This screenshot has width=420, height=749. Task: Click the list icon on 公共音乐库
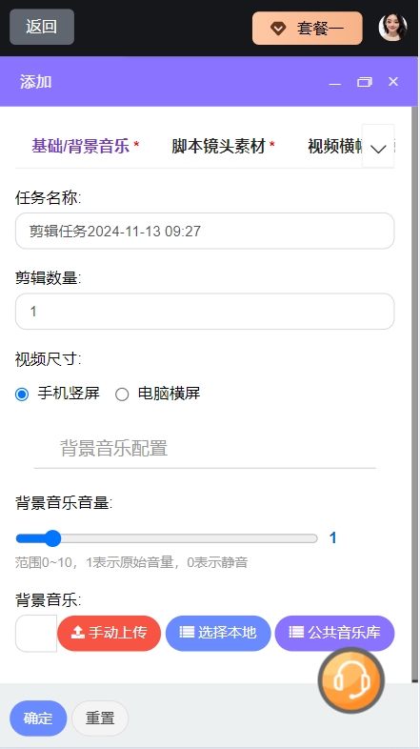pyautogui.click(x=296, y=633)
